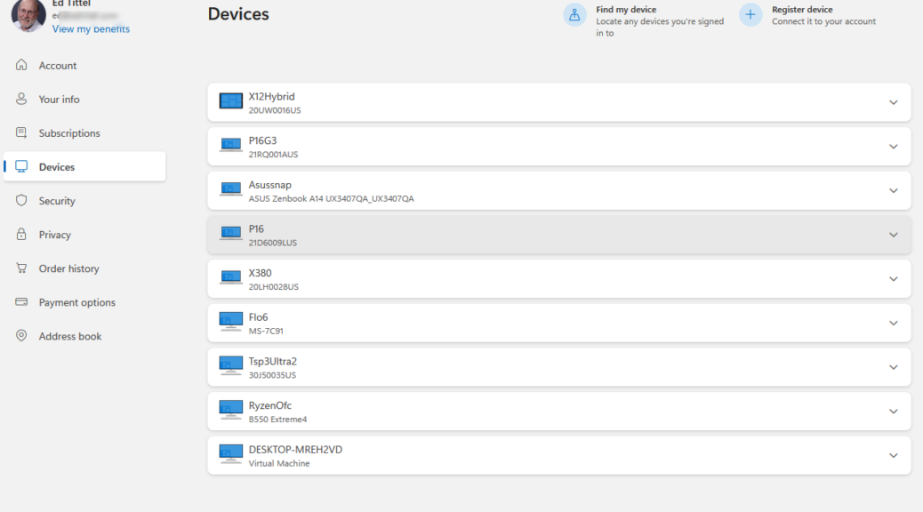Click the 20LH0028US model number
This screenshot has width=923, height=512.
[x=273, y=287]
